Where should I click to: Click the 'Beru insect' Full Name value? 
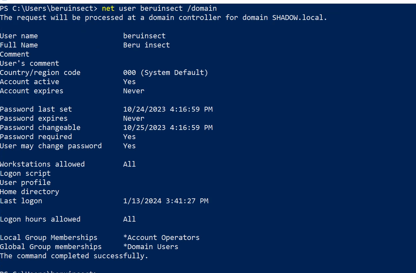(x=146, y=45)
